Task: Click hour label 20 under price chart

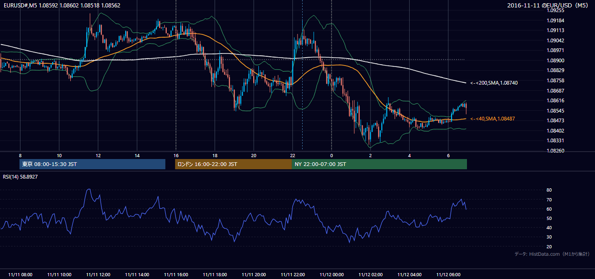Action: click(x=254, y=155)
